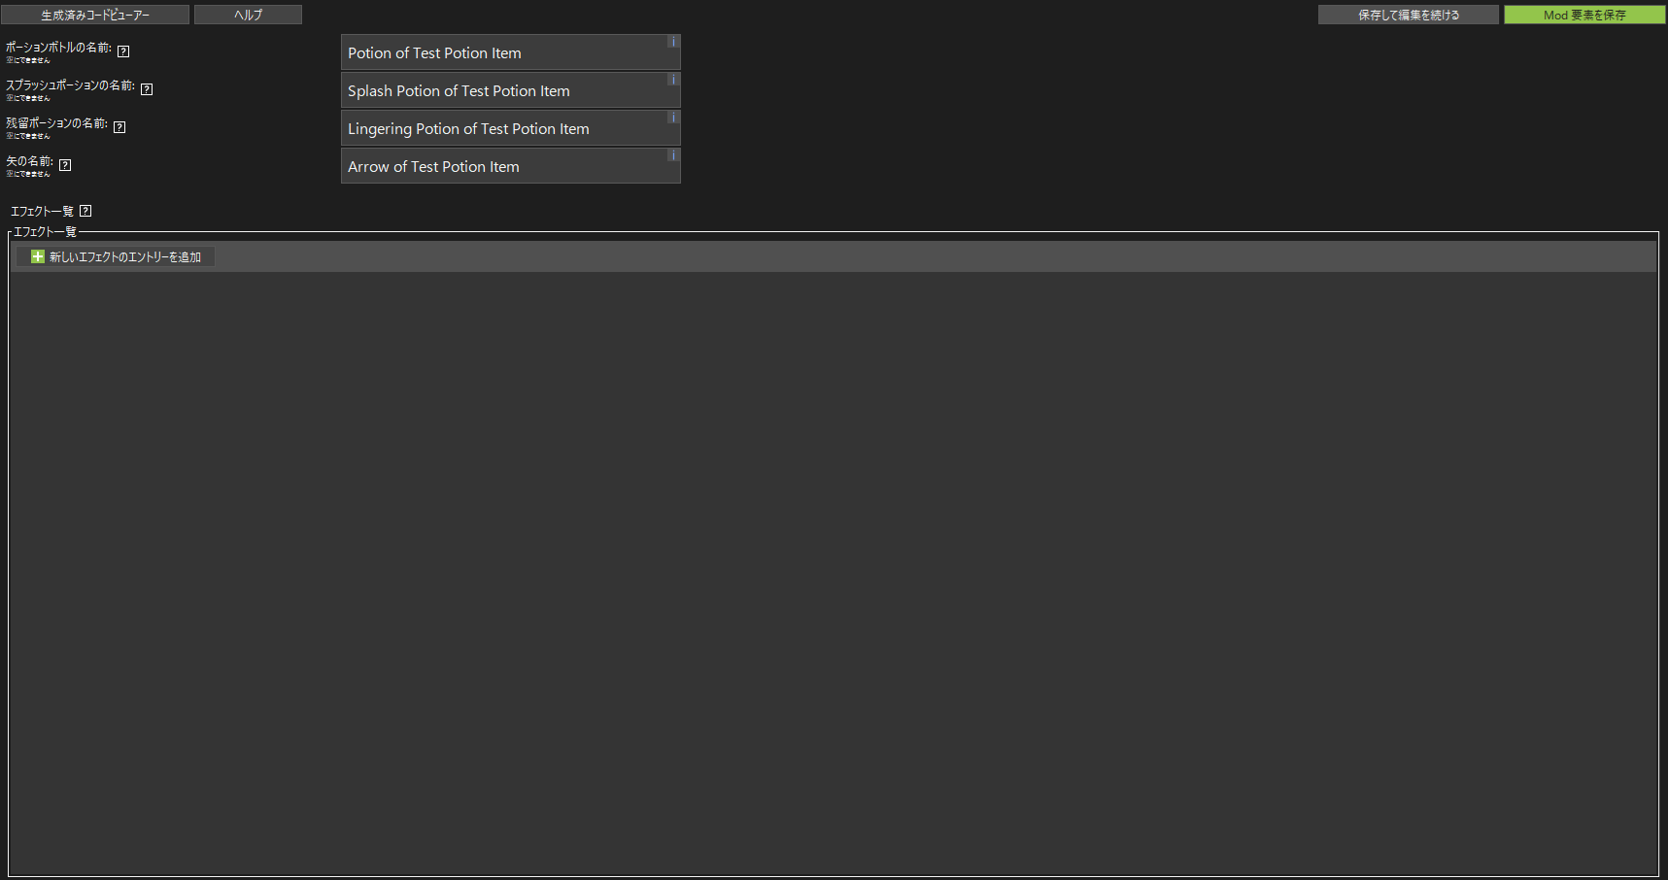
Task: Focus the Splash Potion of Test Potion Item field
Action: pyautogui.click(x=500, y=91)
